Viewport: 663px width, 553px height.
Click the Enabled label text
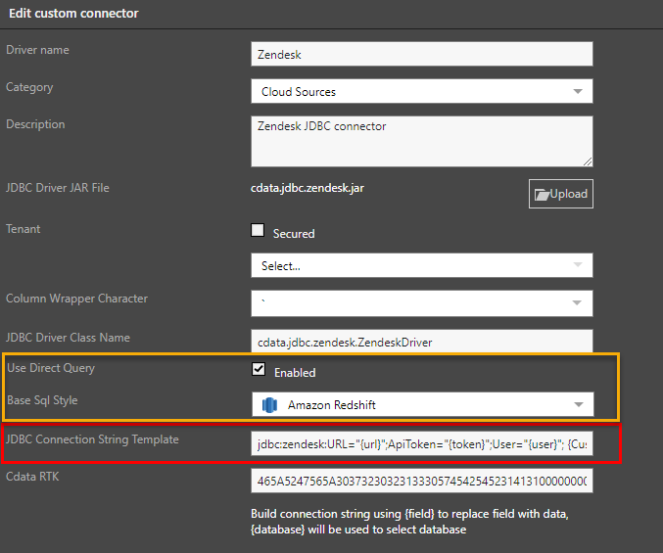coord(295,373)
